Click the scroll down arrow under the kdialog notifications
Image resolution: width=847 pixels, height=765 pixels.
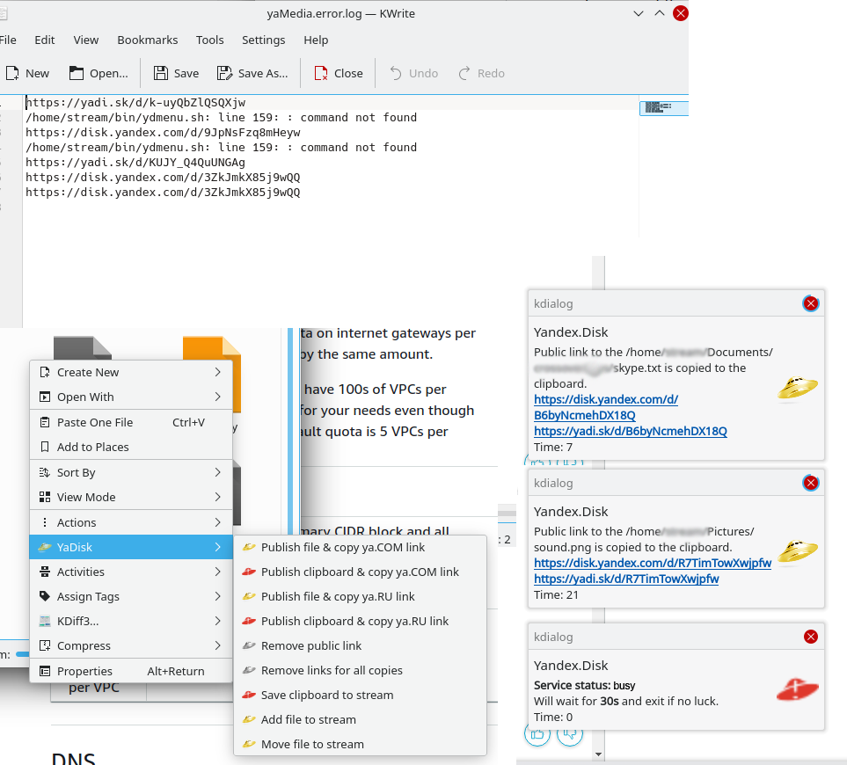(x=598, y=754)
